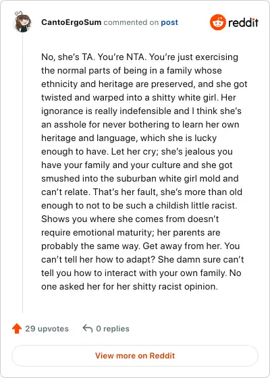Click the reply arrow icon
Image resolution: width=270 pixels, height=378 pixels.
(88, 328)
